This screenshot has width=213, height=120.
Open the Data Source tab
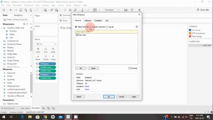pos(8,108)
